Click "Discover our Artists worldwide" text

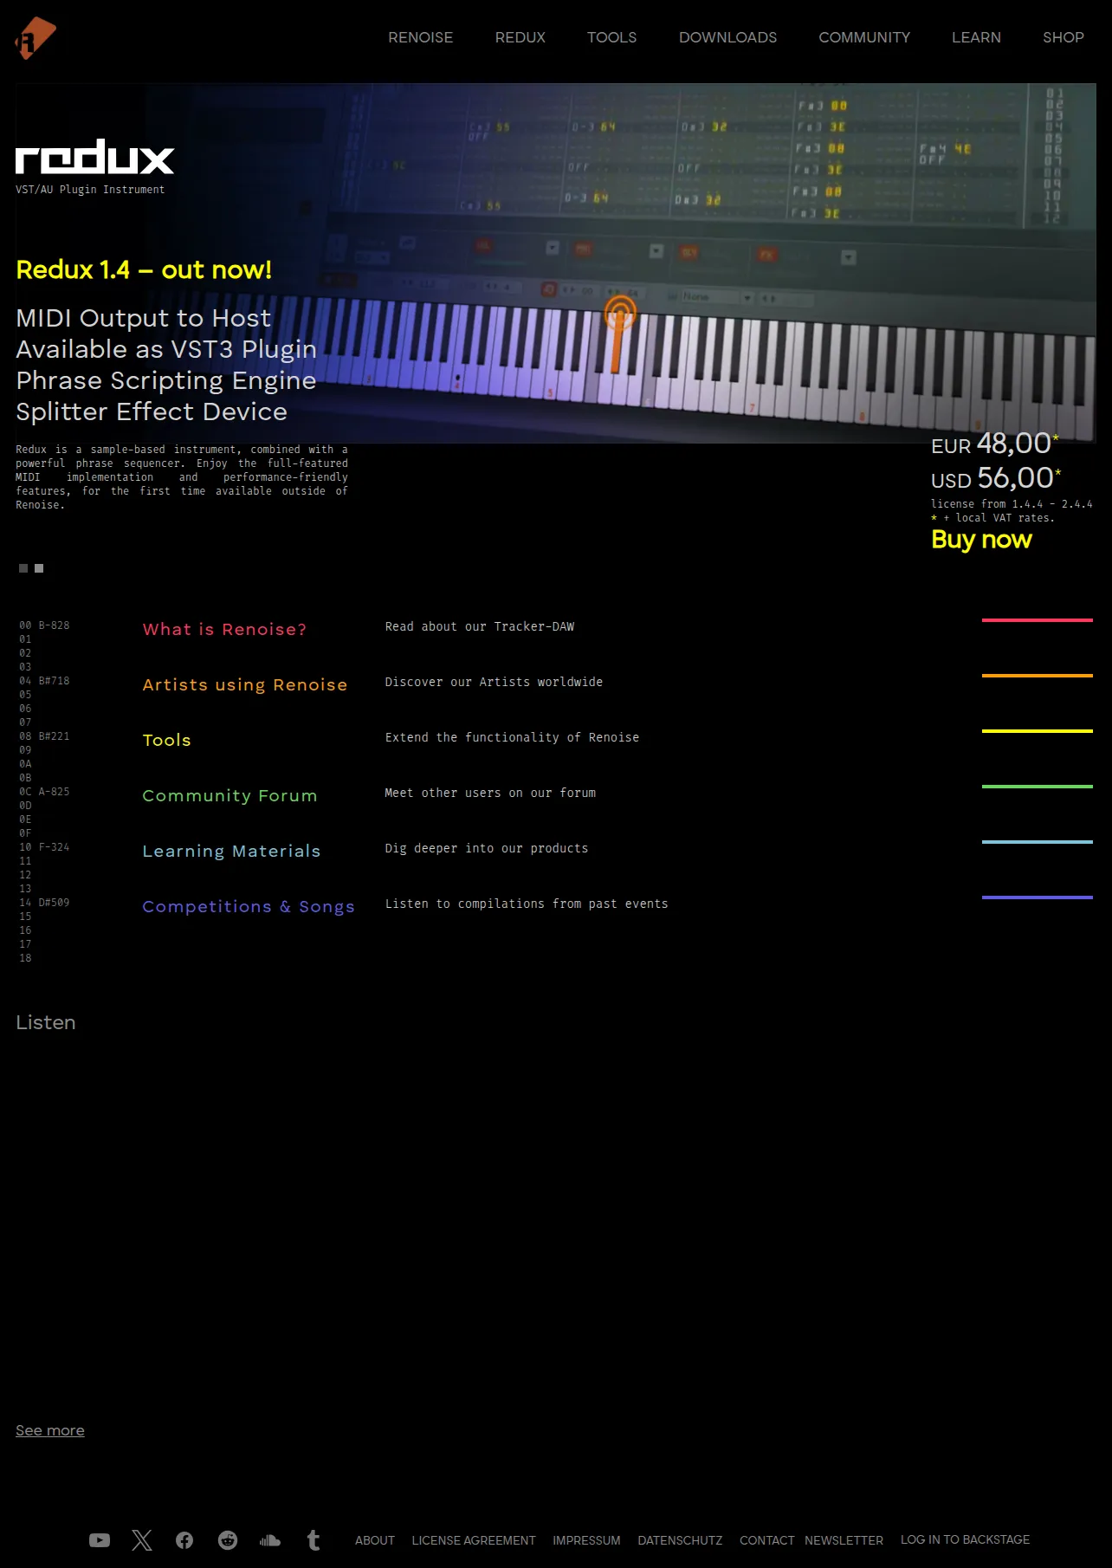495,682
